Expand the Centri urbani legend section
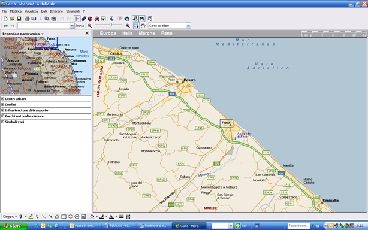368x230 pixels. pyautogui.click(x=3, y=99)
